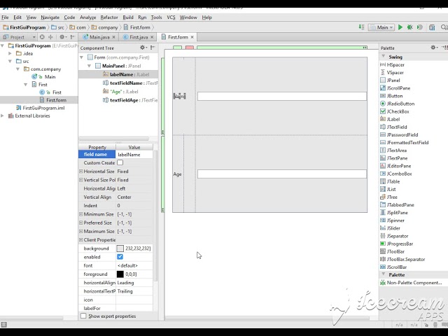Screen dimensions: 448x336
Task: Expand the Minimum Size property
Action: 81,214
